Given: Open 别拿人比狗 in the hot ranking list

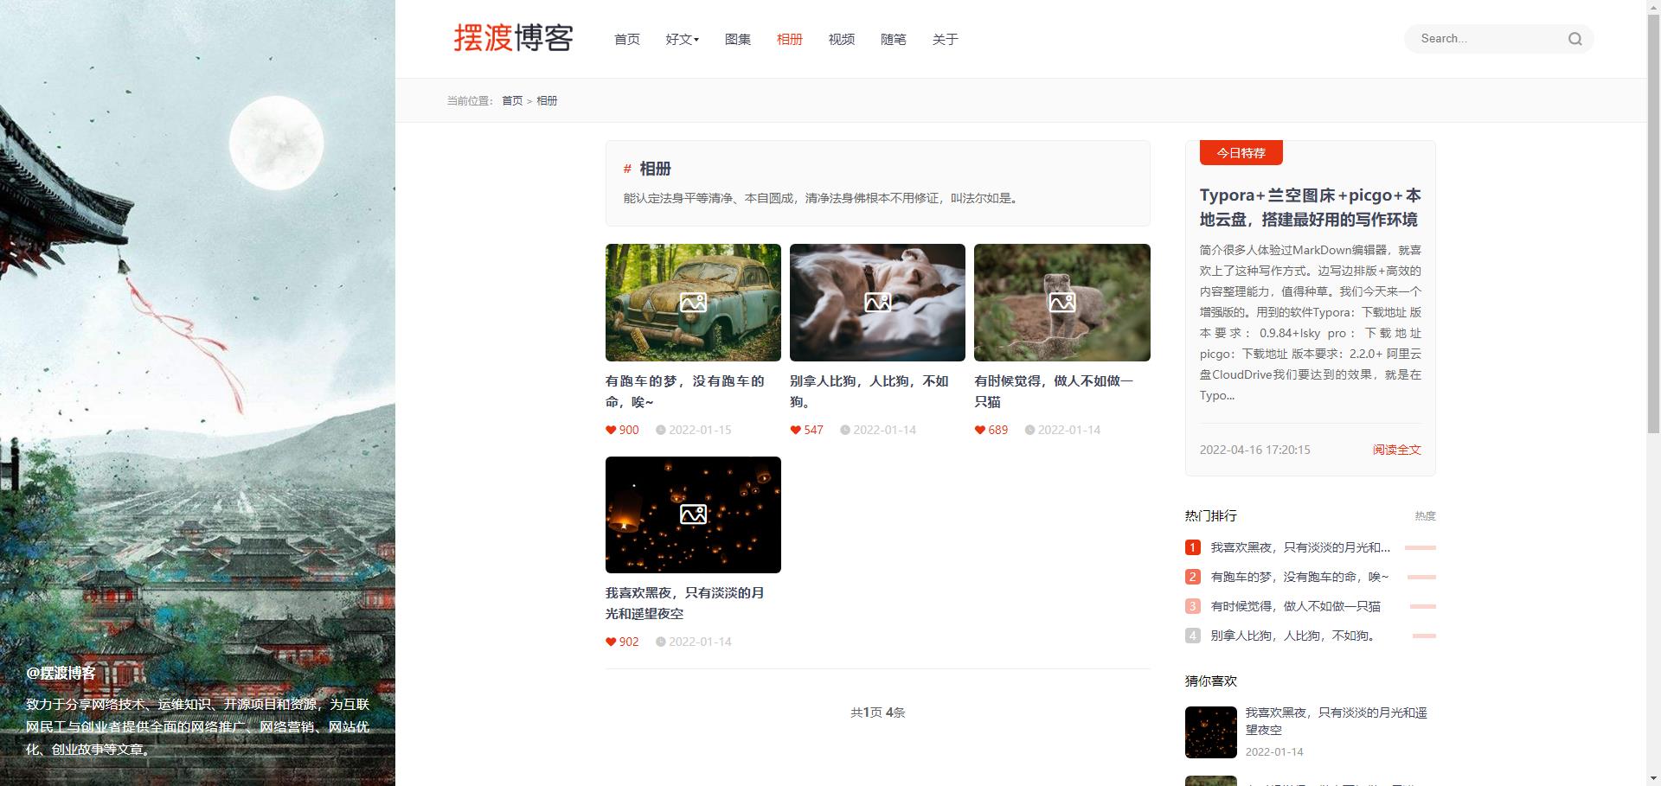Looking at the screenshot, I should [x=1292, y=636].
